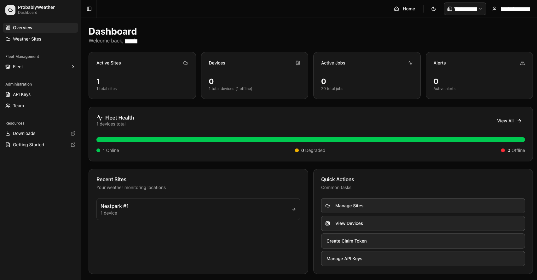Click the Alerts warning triangle icon

pos(522,63)
